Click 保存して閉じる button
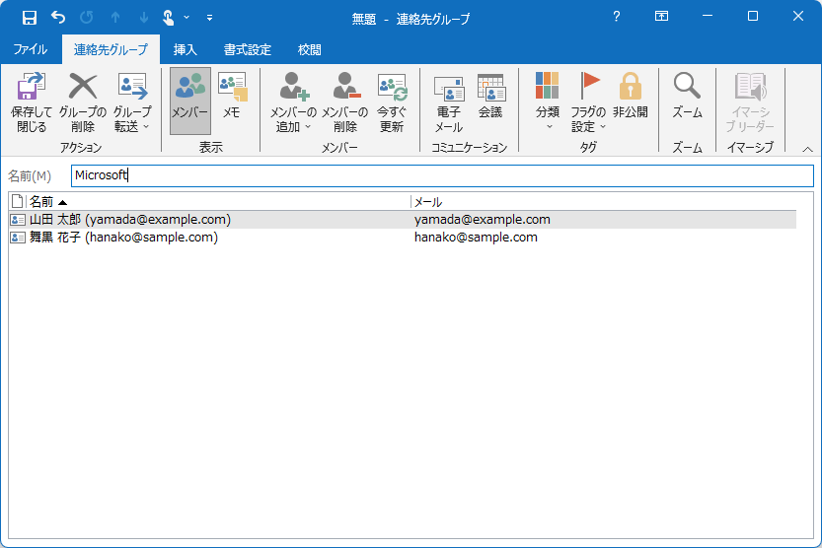The height and width of the screenshot is (548, 822). coord(32,103)
